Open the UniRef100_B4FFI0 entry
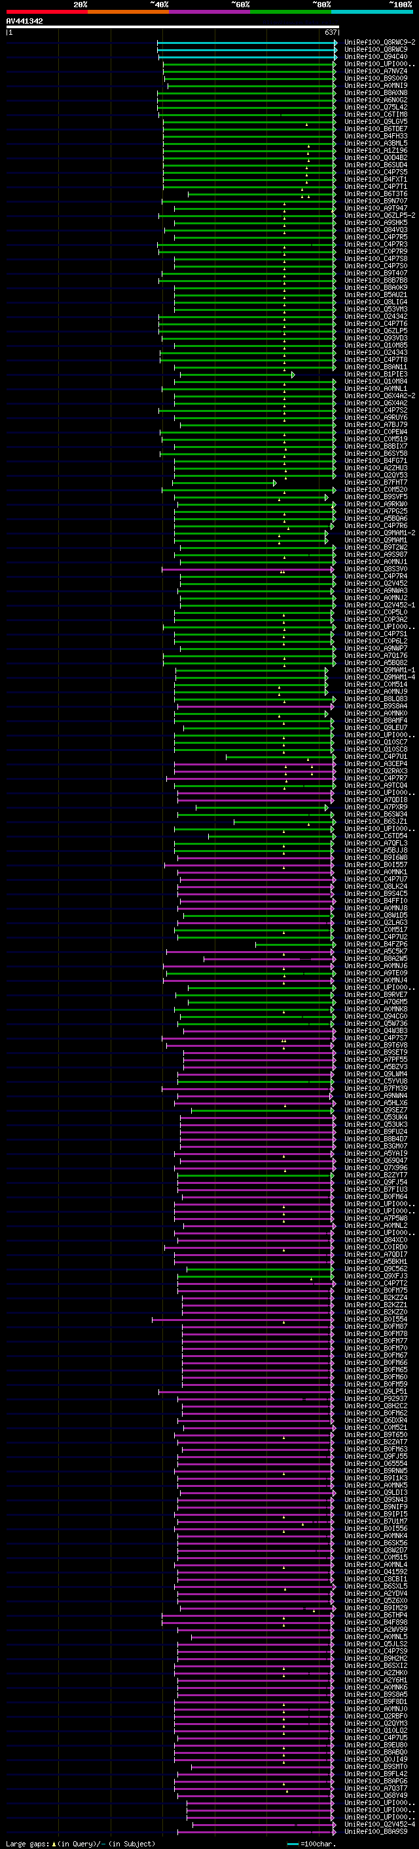This screenshot has height=1849, width=419. [375, 901]
